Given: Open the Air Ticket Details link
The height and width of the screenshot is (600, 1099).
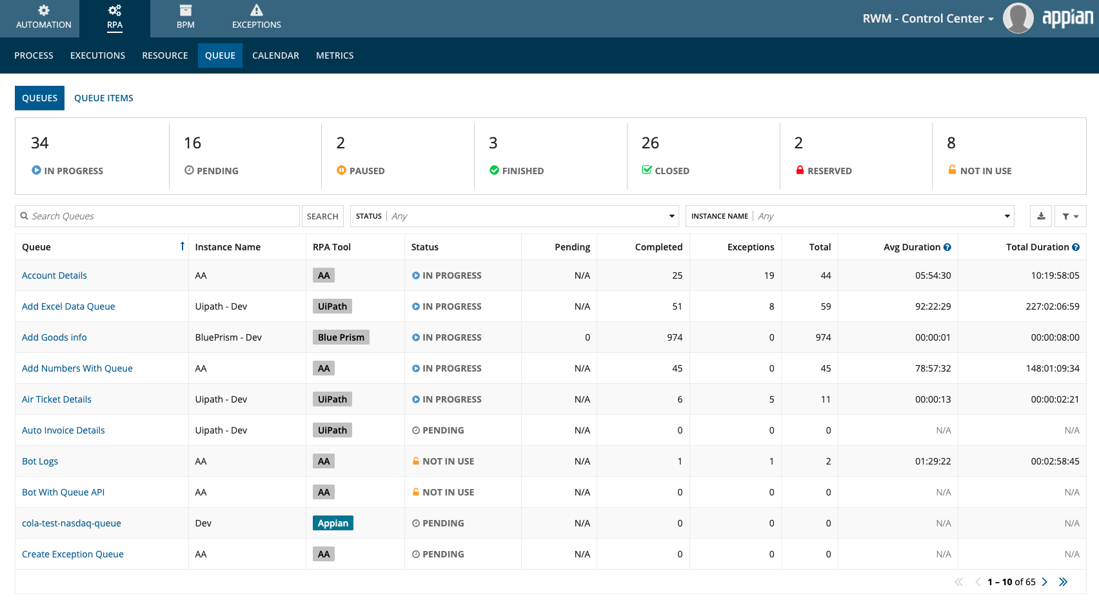Looking at the screenshot, I should click(57, 399).
